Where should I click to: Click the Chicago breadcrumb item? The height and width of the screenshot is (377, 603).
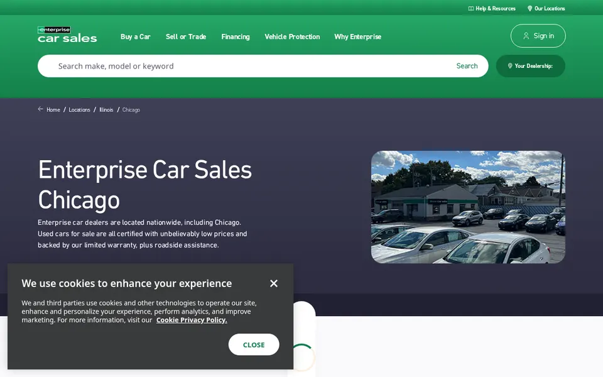[x=131, y=109]
